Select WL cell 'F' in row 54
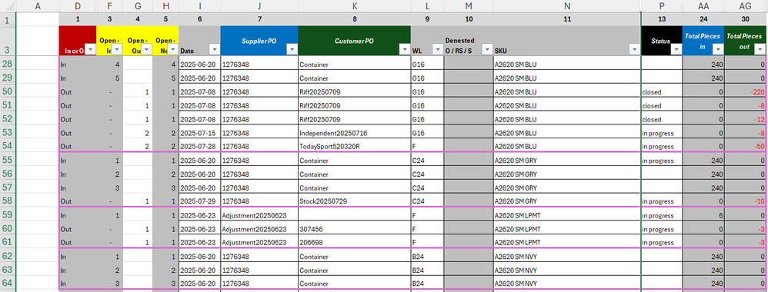Image resolution: width=768 pixels, height=292 pixels. coord(427,147)
